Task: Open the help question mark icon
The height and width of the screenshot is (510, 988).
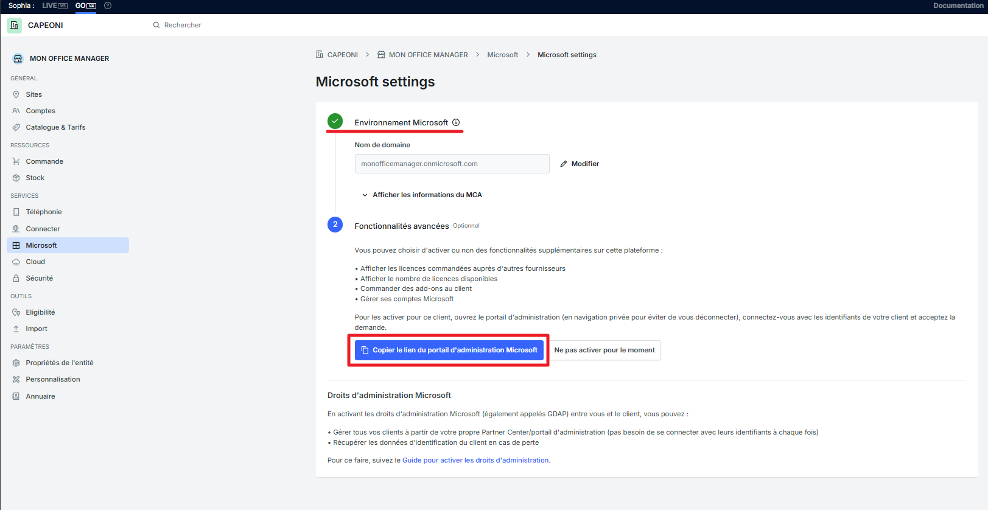Action: [108, 5]
